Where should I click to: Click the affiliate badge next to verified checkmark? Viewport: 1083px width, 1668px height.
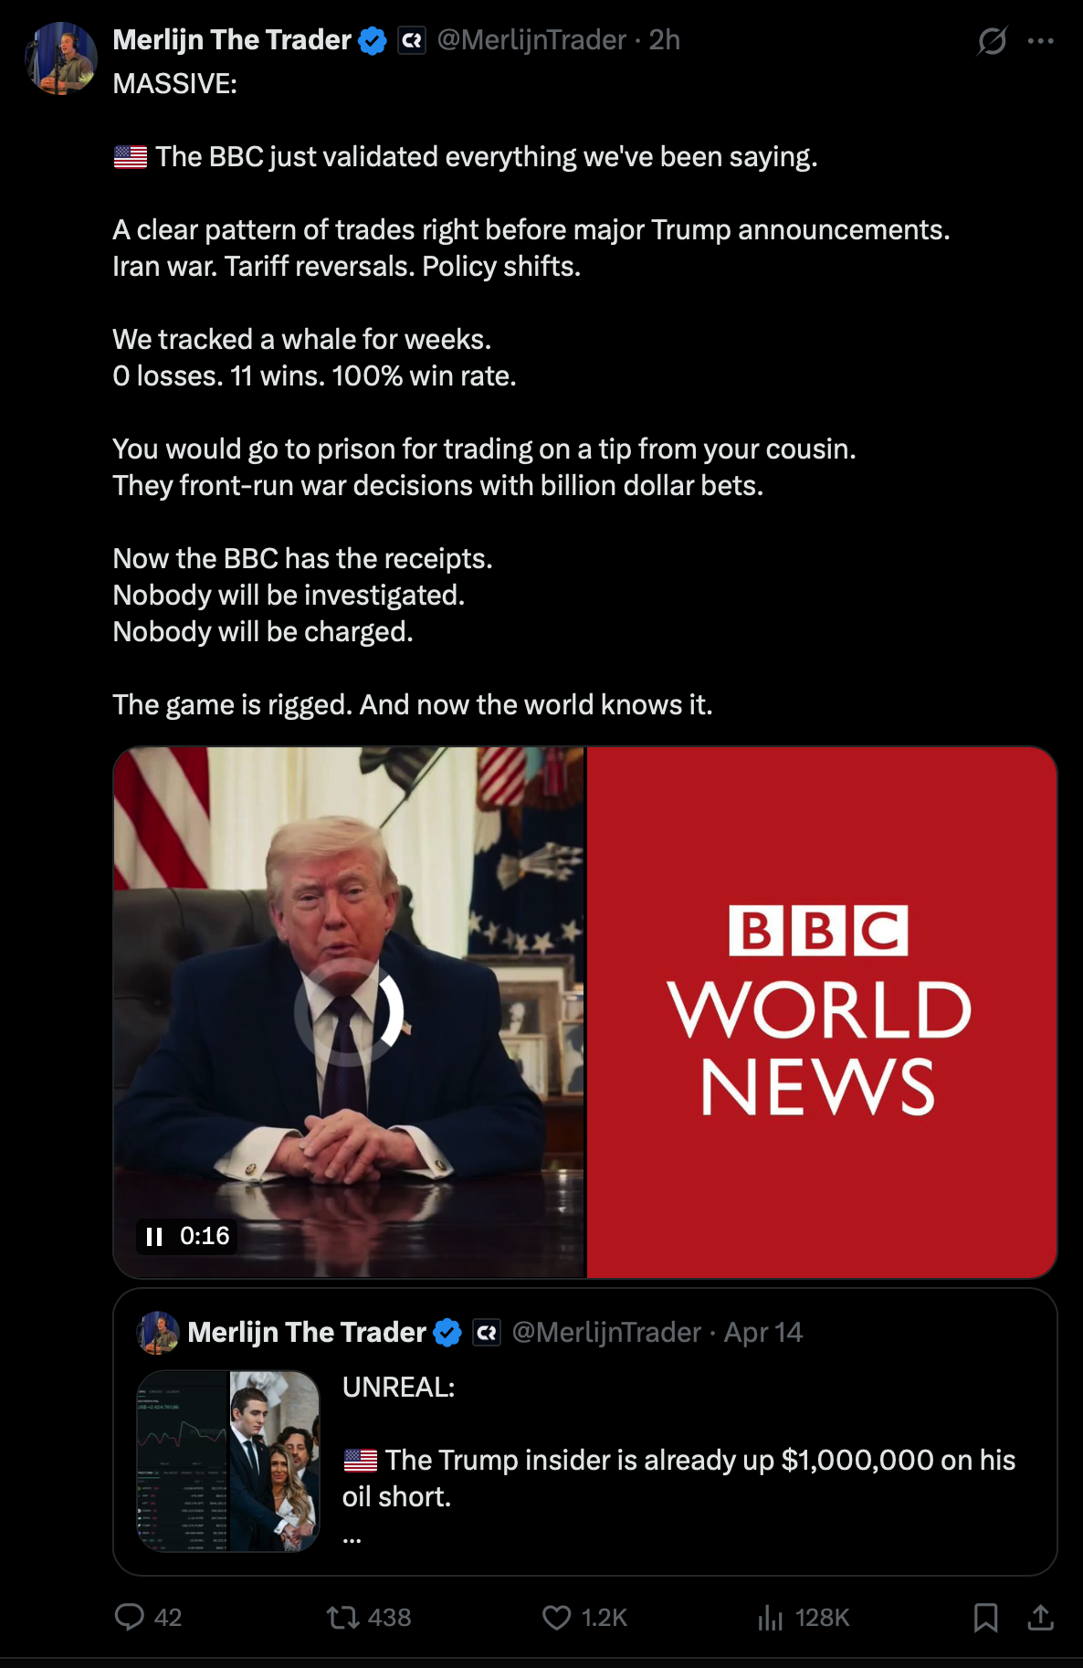[412, 41]
